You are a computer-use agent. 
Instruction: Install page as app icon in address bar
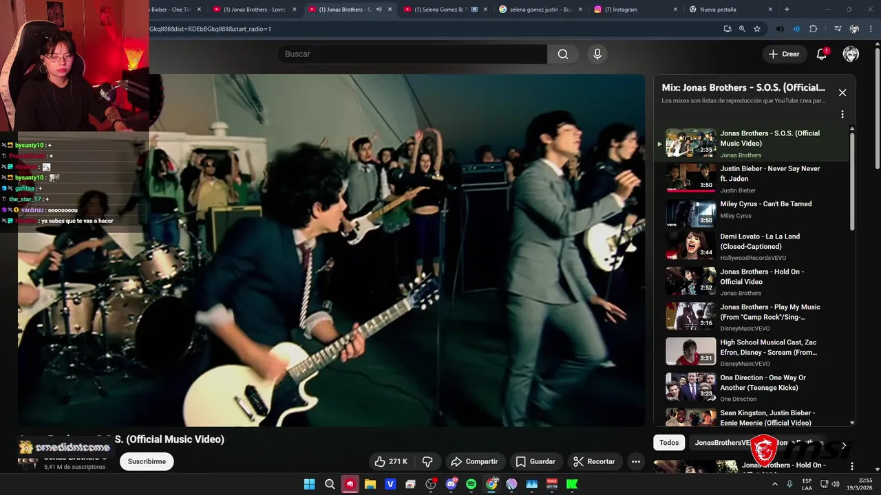(x=728, y=29)
